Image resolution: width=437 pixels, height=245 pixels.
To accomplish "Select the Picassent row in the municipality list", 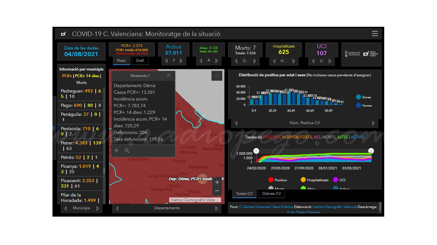I will pyautogui.click(x=80, y=183).
